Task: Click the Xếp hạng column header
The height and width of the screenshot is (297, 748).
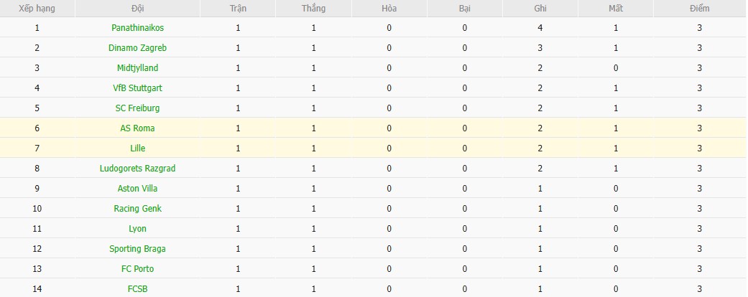Action: [x=37, y=9]
